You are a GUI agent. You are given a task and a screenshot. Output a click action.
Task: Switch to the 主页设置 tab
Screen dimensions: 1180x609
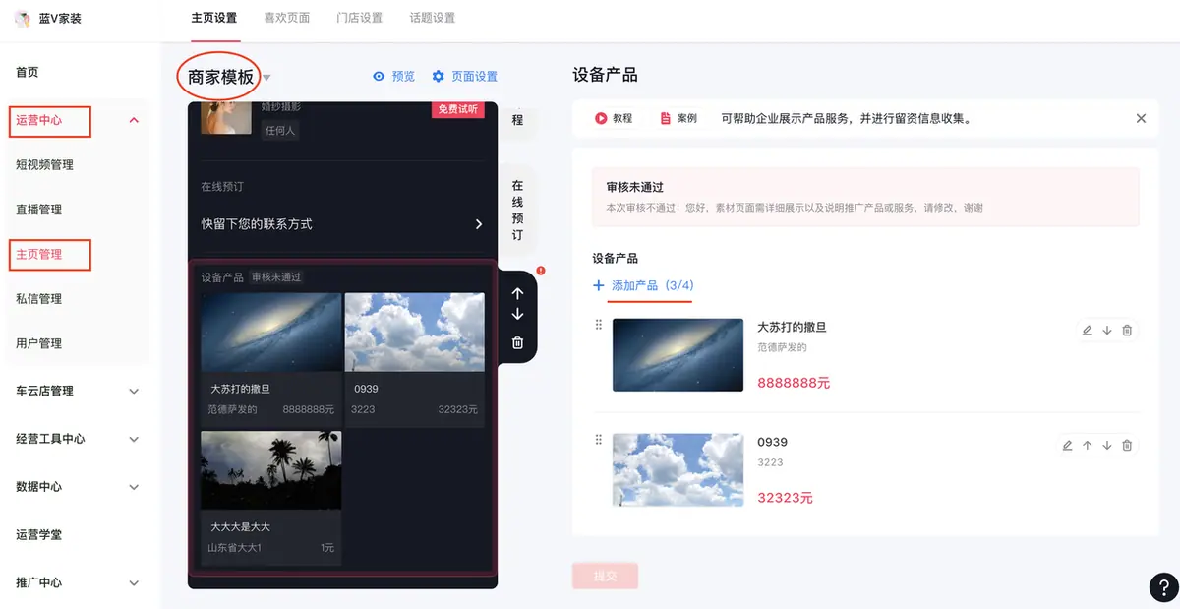(x=214, y=18)
